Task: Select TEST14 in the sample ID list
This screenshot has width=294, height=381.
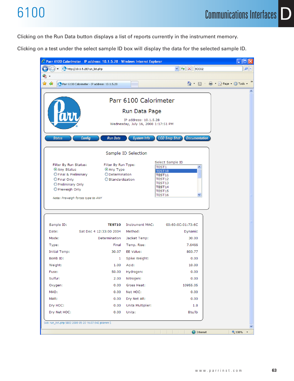Action: point(176,187)
